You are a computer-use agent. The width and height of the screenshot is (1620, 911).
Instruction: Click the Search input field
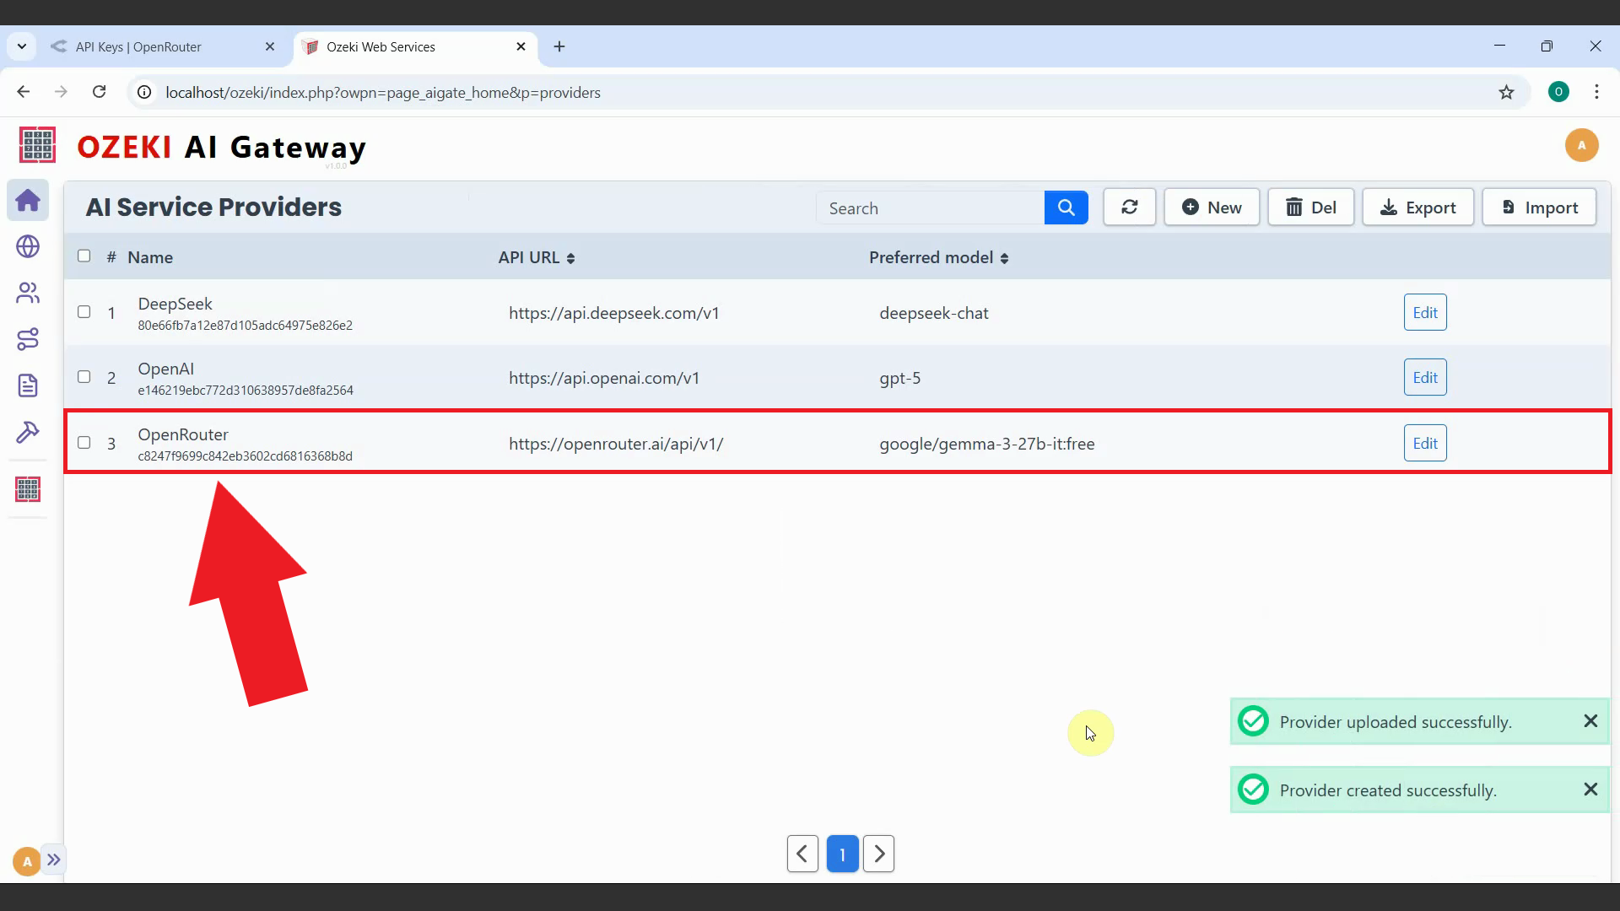(930, 208)
